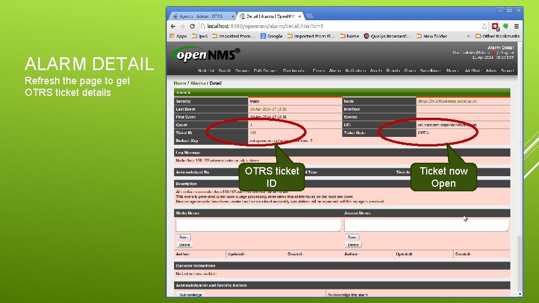This screenshot has width=539, height=303.
Task: Open Node List in navigation bar
Action: point(206,71)
